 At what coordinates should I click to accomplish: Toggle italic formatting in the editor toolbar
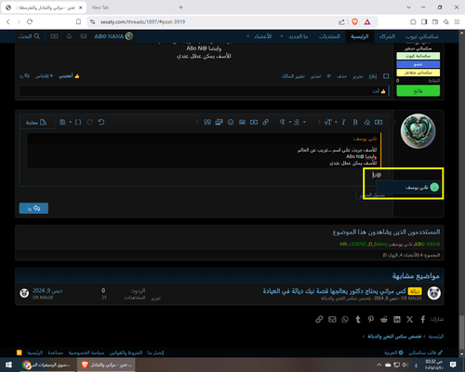pyautogui.click(x=343, y=122)
